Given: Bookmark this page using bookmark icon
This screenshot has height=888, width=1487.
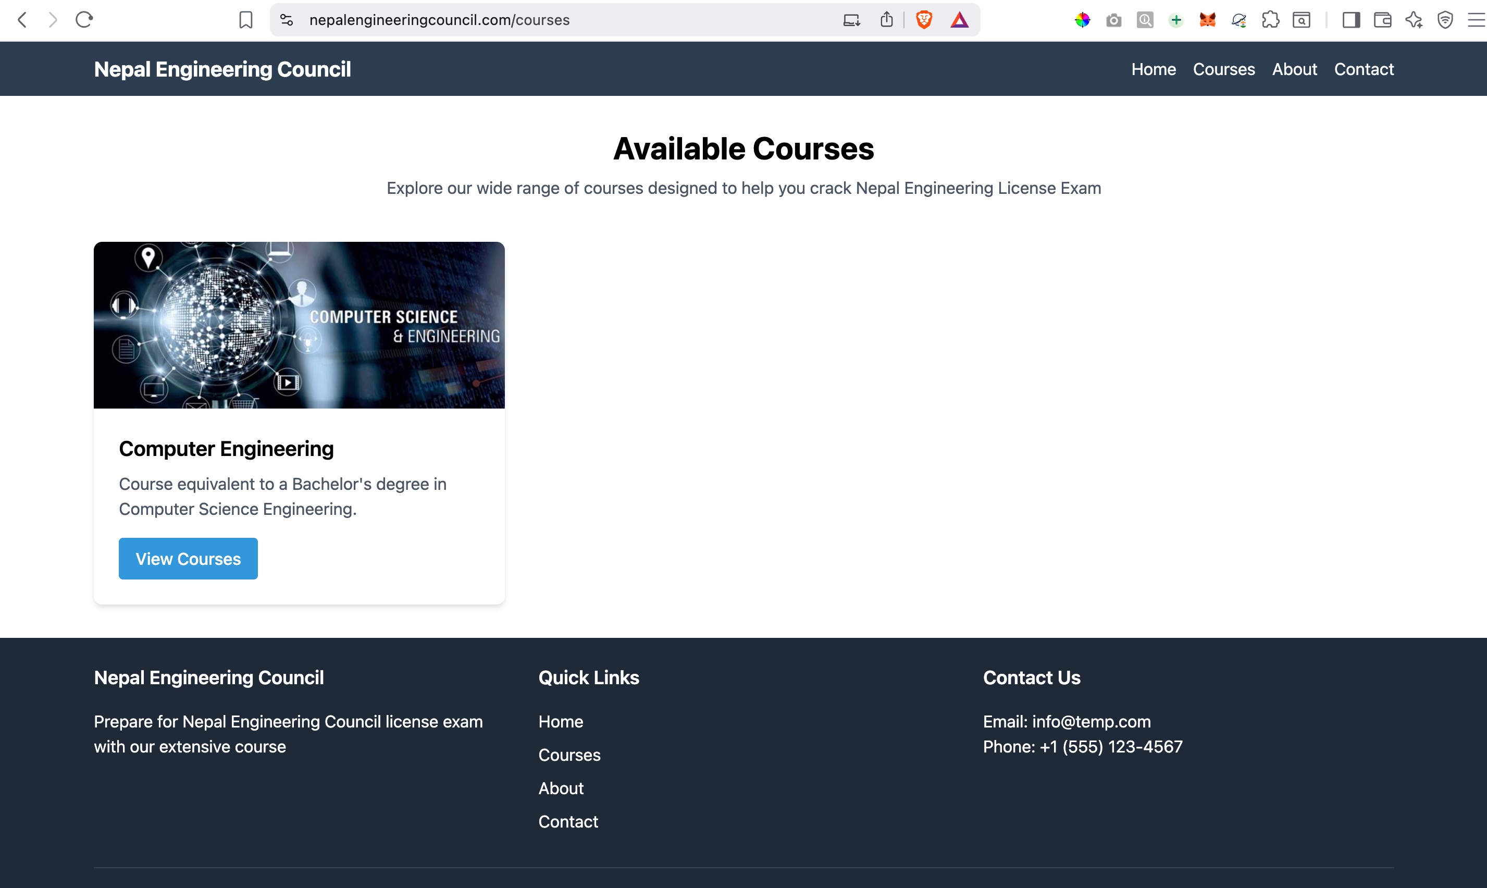Looking at the screenshot, I should 246,20.
